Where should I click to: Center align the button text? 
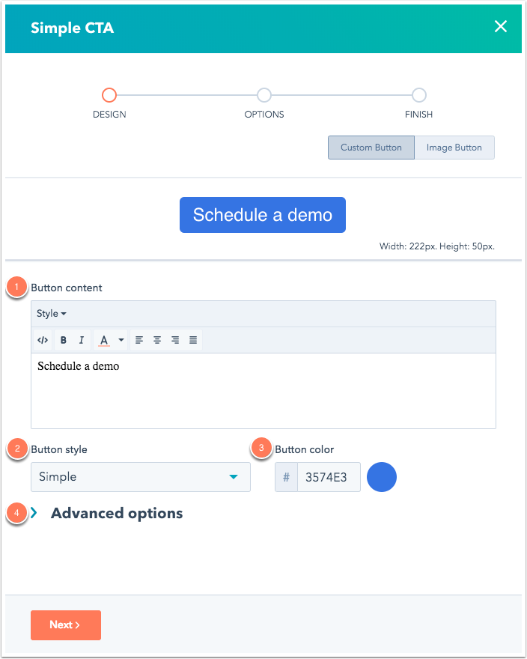click(x=157, y=339)
